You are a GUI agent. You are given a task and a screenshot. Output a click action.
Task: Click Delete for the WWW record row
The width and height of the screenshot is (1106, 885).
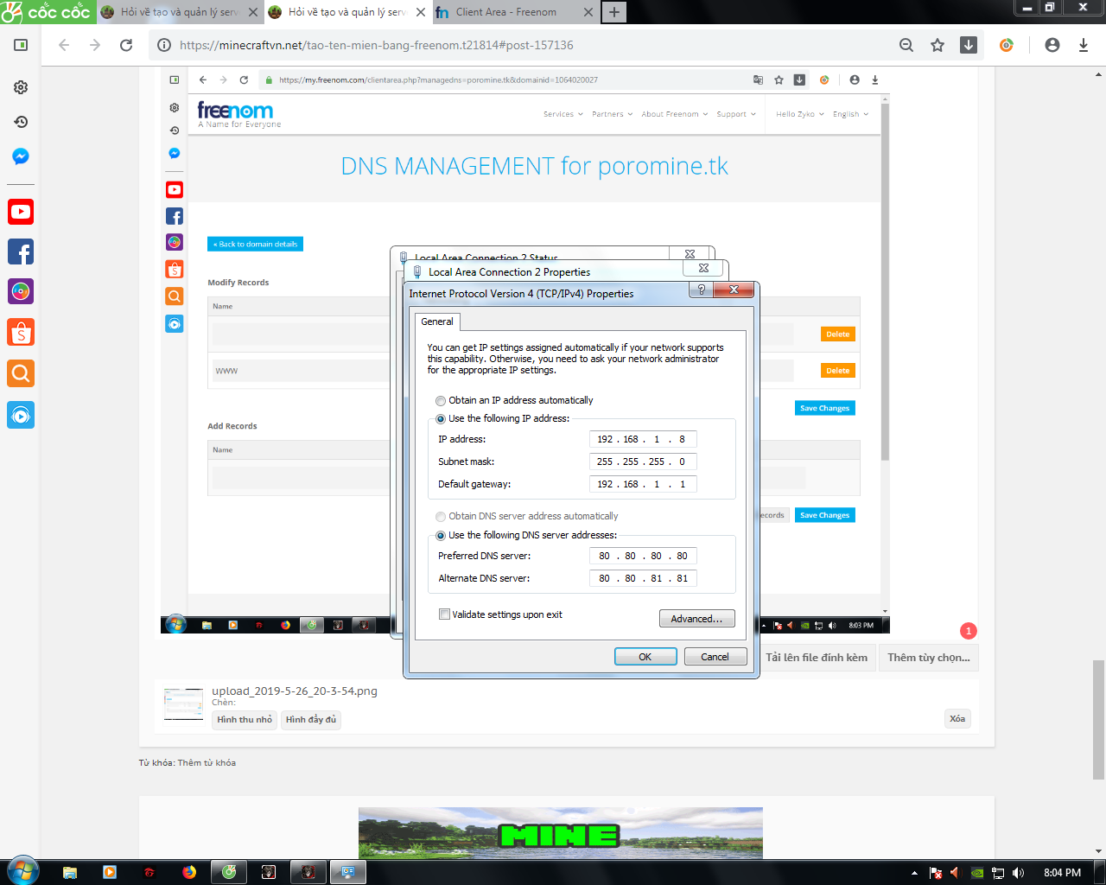(x=838, y=371)
